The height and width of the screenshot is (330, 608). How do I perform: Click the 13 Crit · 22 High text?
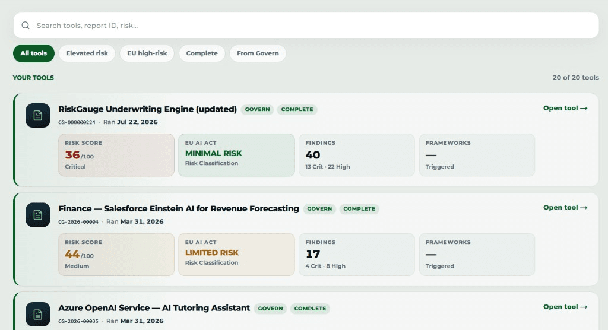click(328, 167)
